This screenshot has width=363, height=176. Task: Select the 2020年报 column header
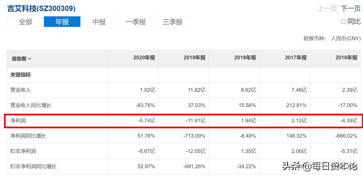pos(144,58)
